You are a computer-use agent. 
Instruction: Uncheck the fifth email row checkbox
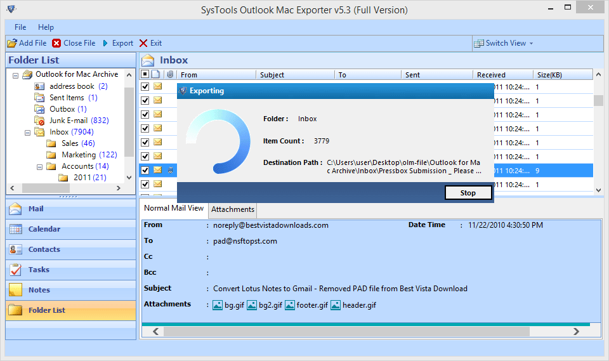click(145, 142)
